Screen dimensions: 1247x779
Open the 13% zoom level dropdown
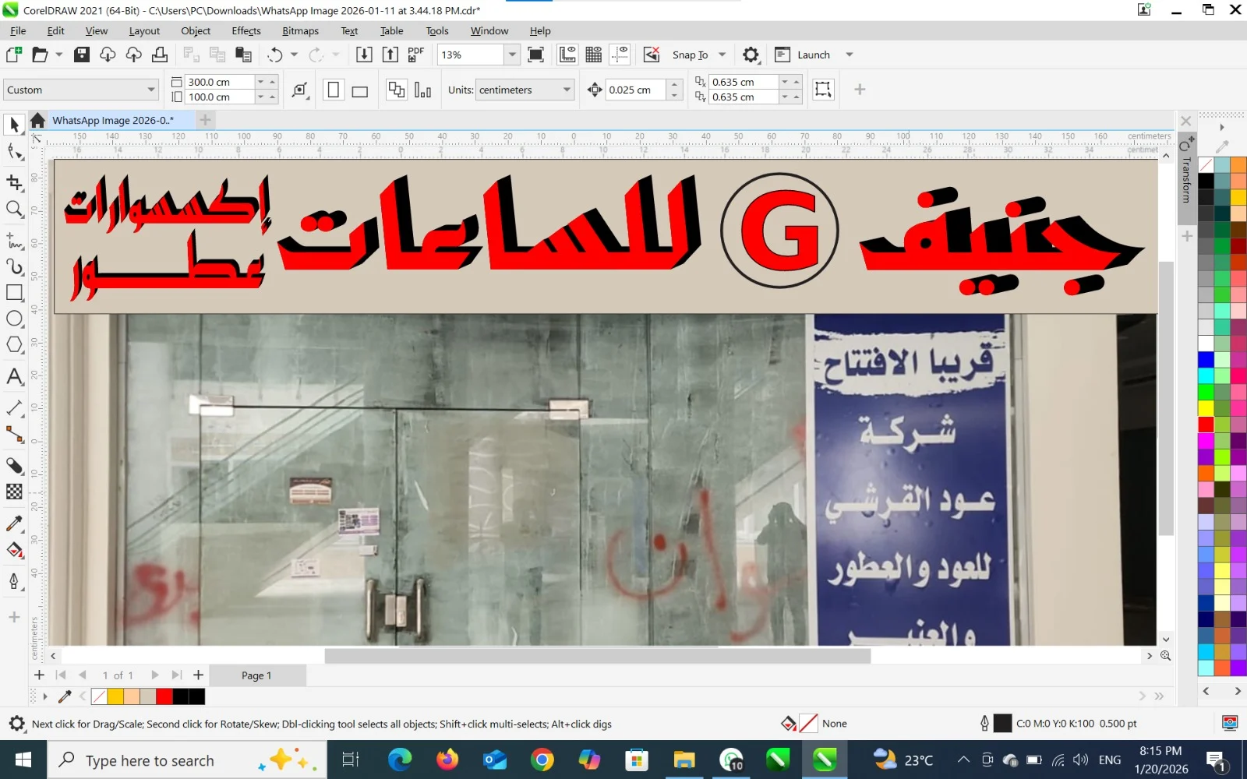pos(512,55)
